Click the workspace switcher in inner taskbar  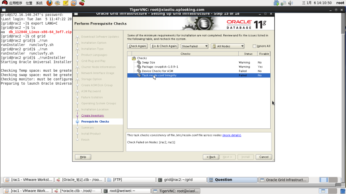coord(328,180)
